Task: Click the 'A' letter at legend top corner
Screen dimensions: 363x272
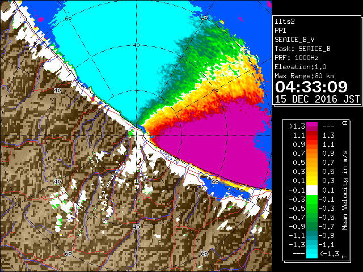Action: point(345,122)
